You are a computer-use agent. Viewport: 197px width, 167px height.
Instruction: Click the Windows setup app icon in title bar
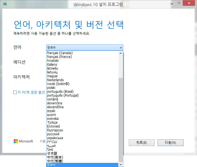coord(5,4)
